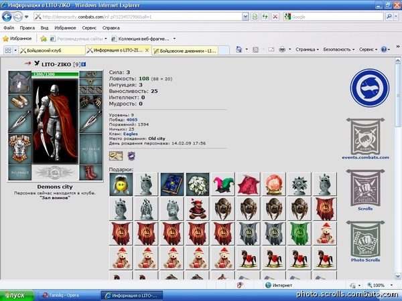Click the blue spellbook gift icon

click(x=172, y=185)
